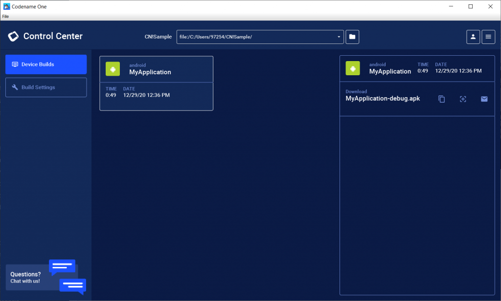Viewport: 501px width, 301px height.
Task: Click the build details panel header
Action: [x=417, y=68]
